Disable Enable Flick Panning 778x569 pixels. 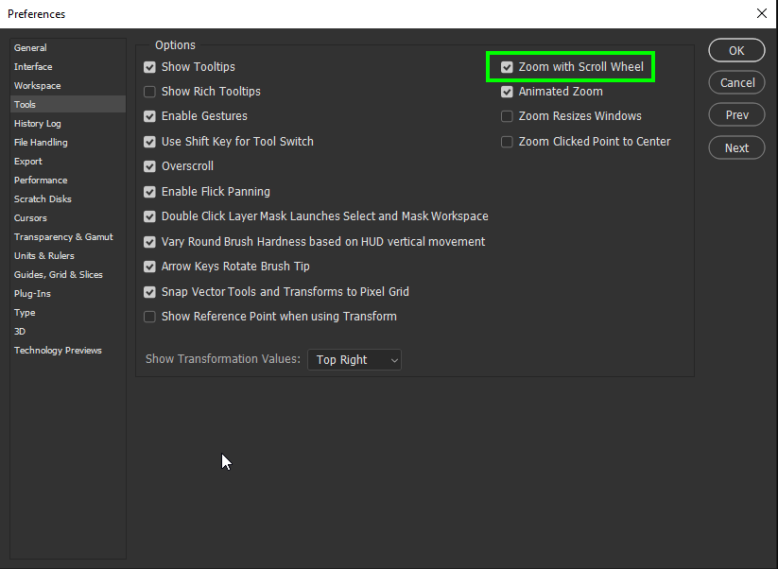click(x=149, y=191)
